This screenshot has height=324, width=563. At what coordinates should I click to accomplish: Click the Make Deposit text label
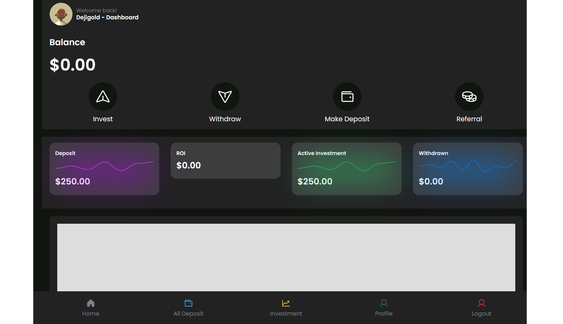pos(347,119)
